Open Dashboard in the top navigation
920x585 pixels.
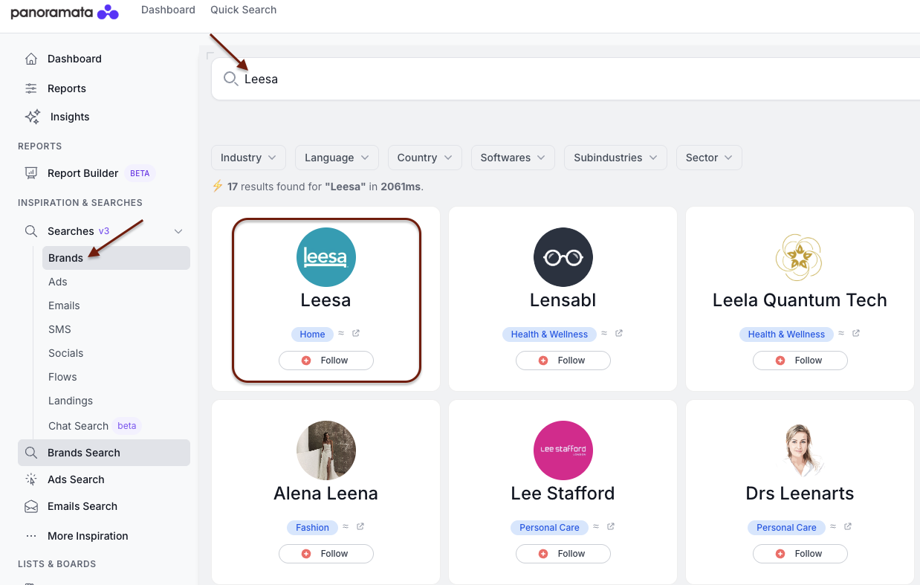168,10
